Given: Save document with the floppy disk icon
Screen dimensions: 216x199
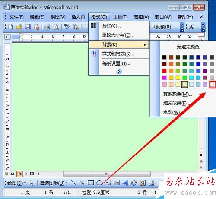Looking at the screenshot, I should (28, 27).
